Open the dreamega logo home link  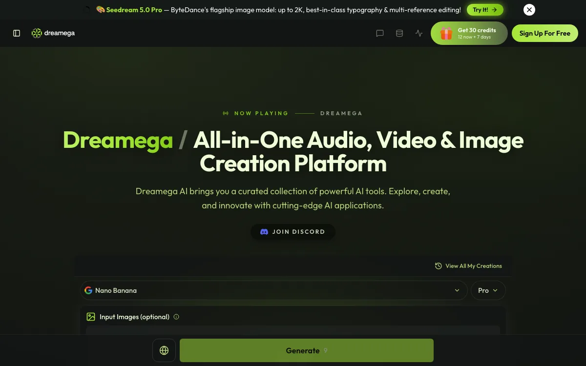[53, 33]
